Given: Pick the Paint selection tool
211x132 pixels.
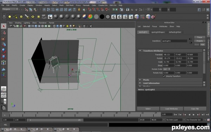Looking at the screenshot, I should point(4,38).
